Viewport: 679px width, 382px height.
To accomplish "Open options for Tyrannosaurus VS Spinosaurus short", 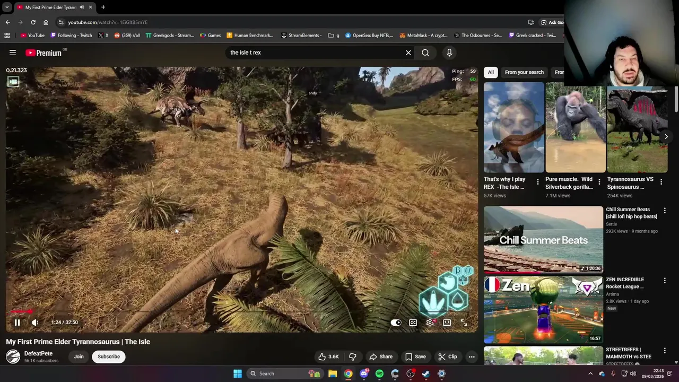I will [661, 182].
